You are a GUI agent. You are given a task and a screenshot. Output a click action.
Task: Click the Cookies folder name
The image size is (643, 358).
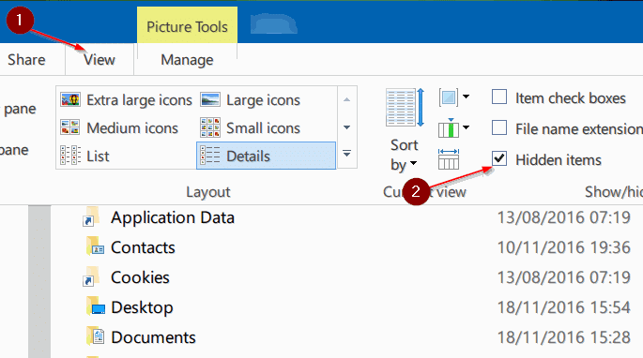click(x=140, y=277)
